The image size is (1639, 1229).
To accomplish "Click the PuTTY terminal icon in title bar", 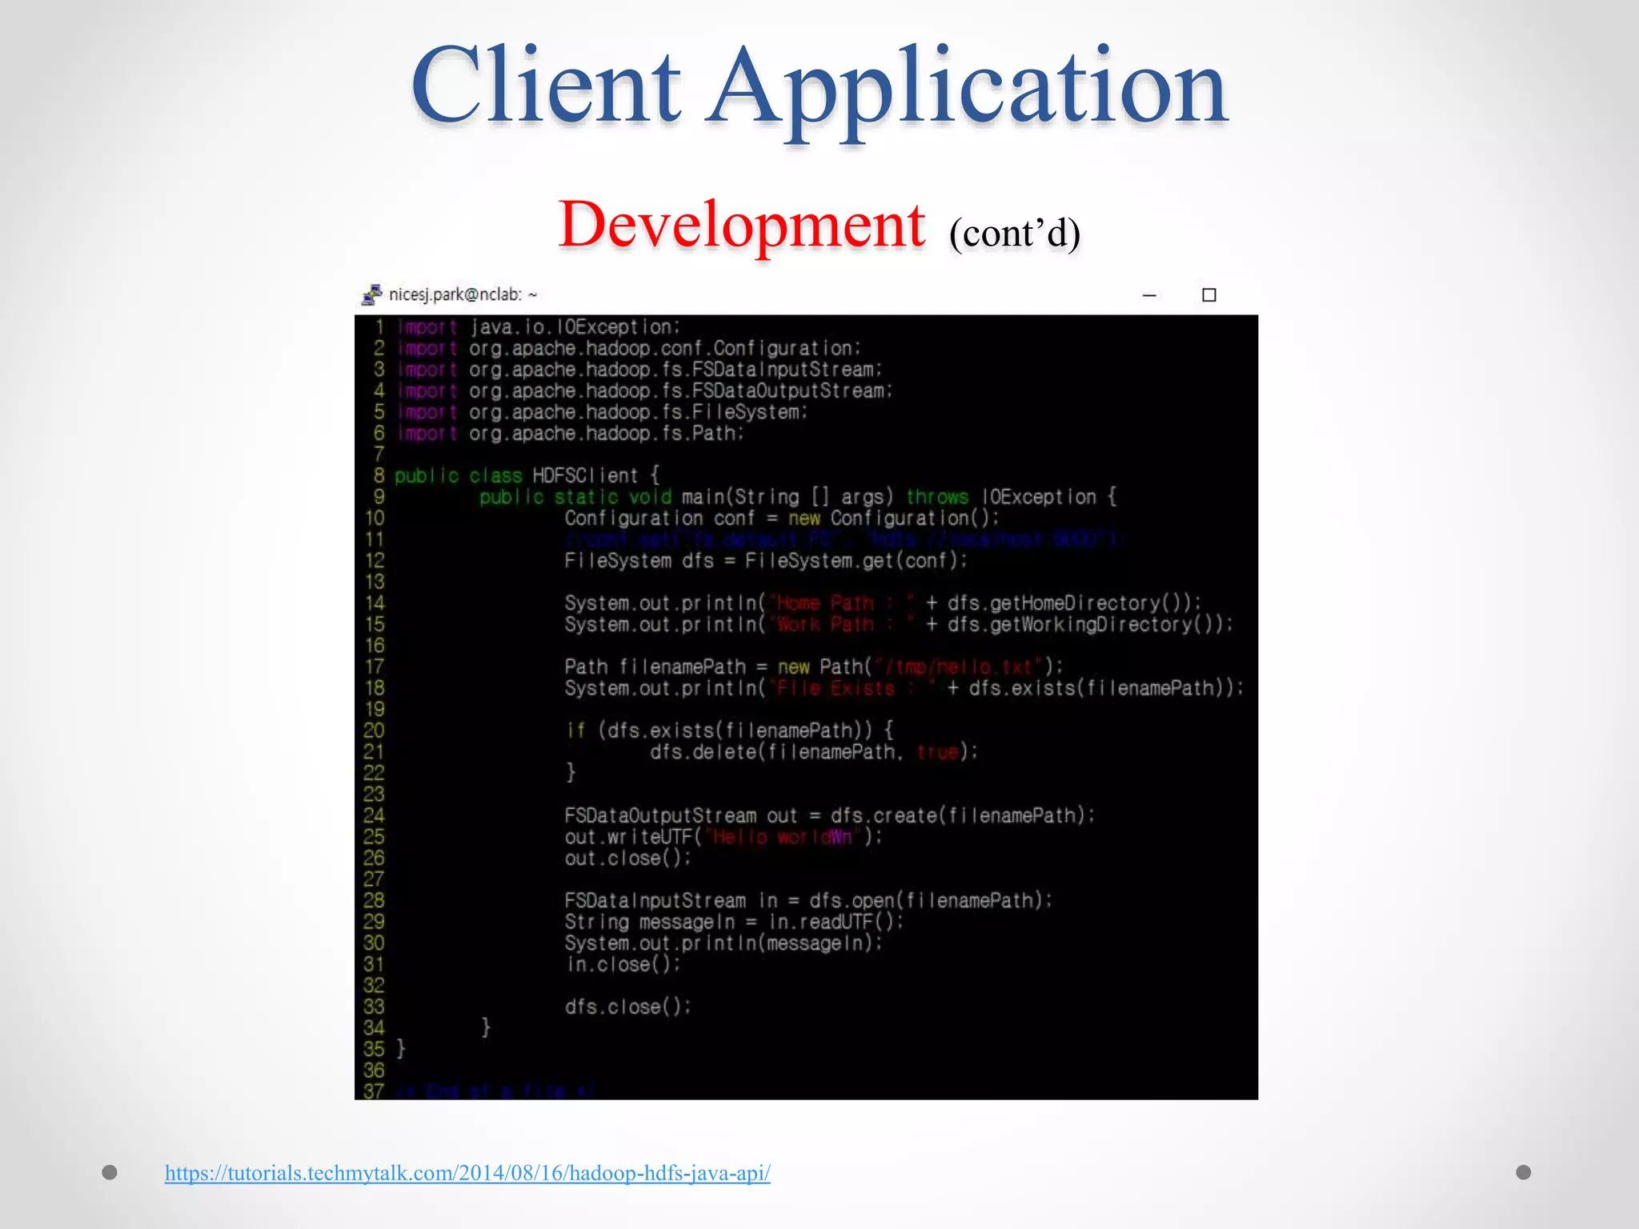I will click(371, 294).
